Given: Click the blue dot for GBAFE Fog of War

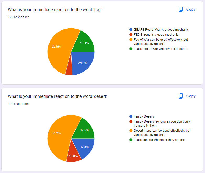Looking at the screenshot, I should pyautogui.click(x=131, y=30).
